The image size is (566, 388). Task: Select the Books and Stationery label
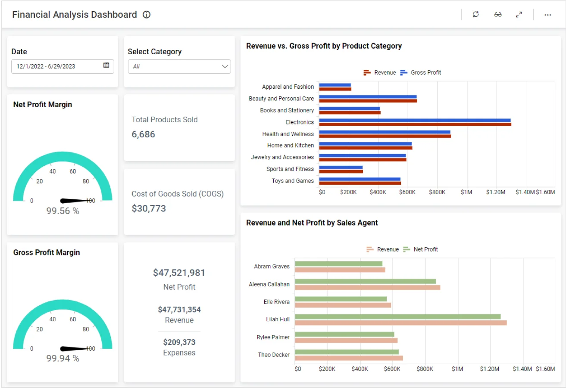[287, 110]
